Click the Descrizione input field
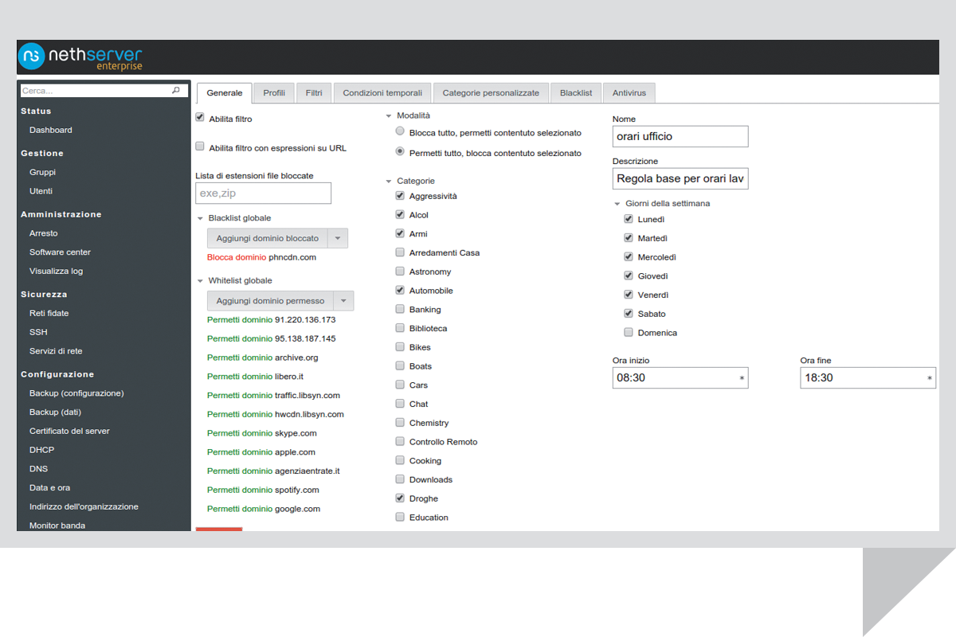956x637 pixels. pyautogui.click(x=680, y=178)
